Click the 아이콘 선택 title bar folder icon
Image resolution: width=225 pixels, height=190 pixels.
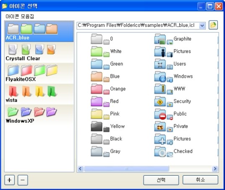5,6
